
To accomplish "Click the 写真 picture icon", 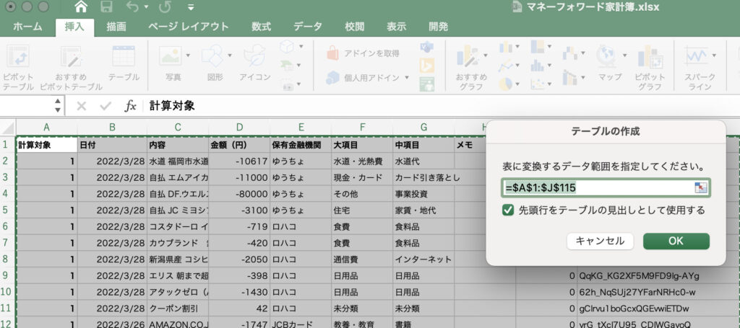I will point(171,56).
